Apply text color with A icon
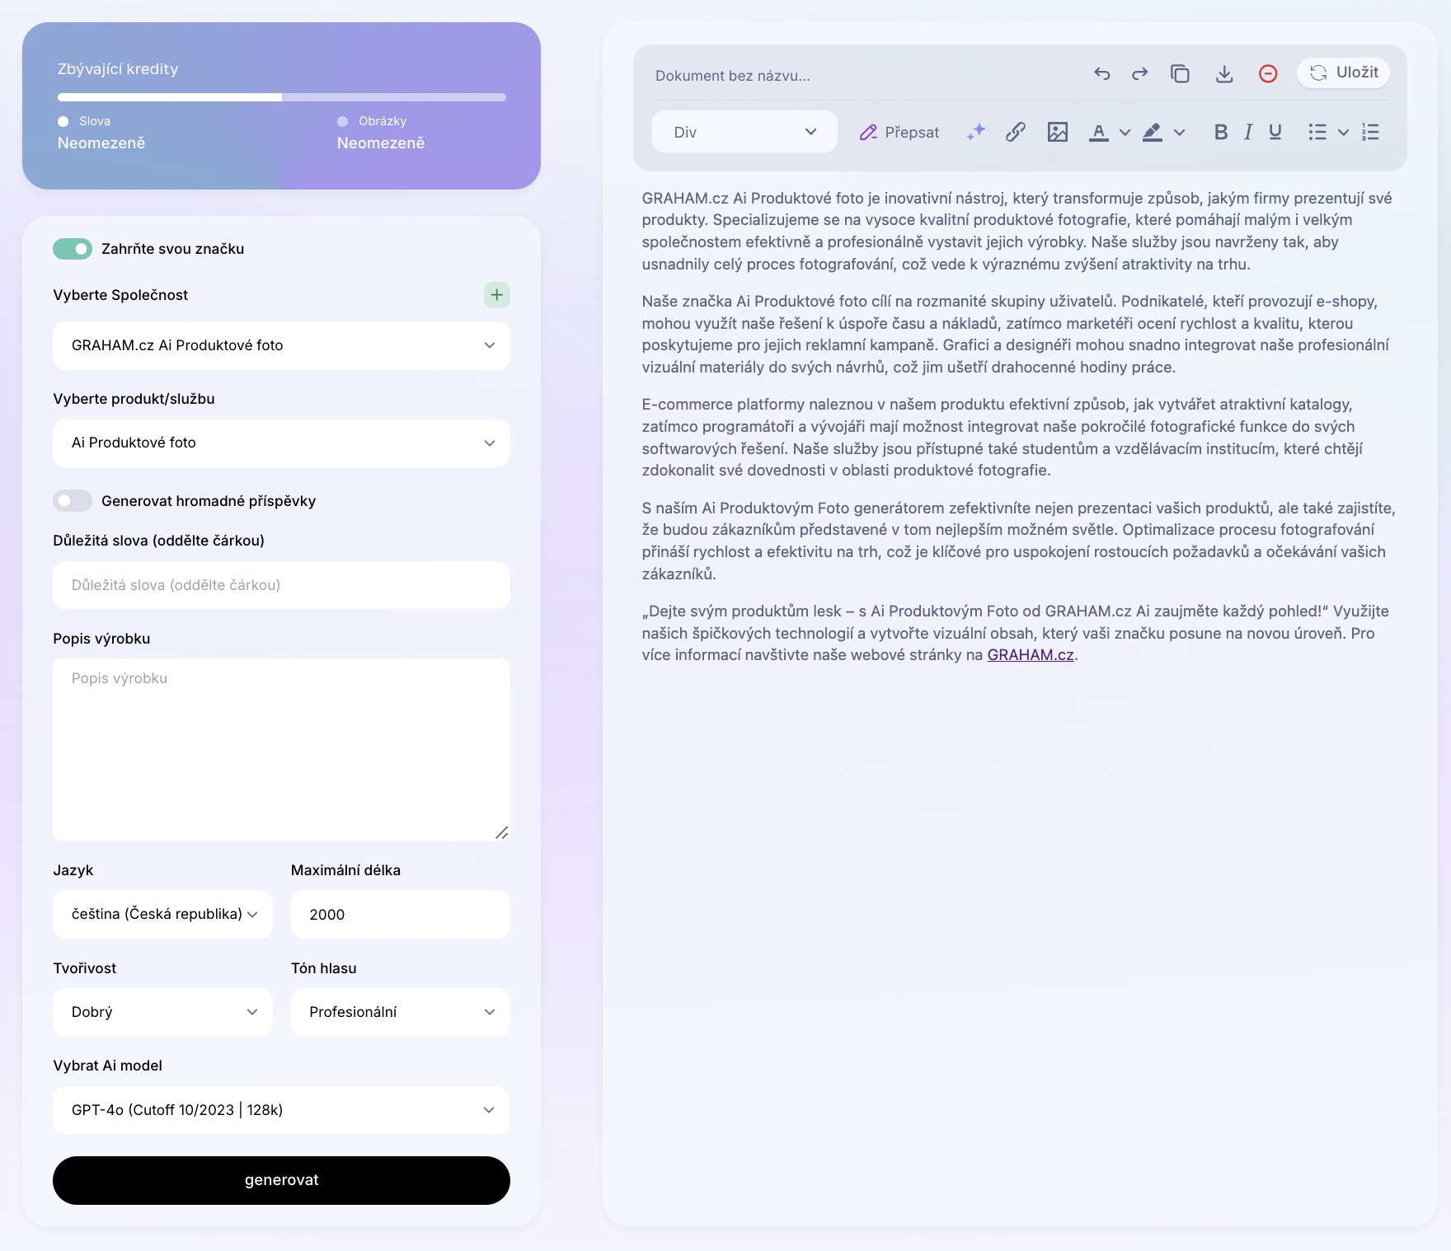Screen dimensions: 1451x1251 pos(1099,132)
